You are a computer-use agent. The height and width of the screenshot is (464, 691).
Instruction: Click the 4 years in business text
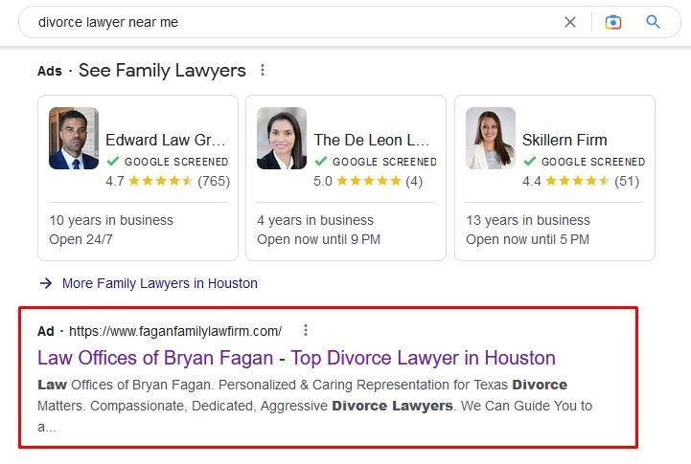[x=315, y=220]
